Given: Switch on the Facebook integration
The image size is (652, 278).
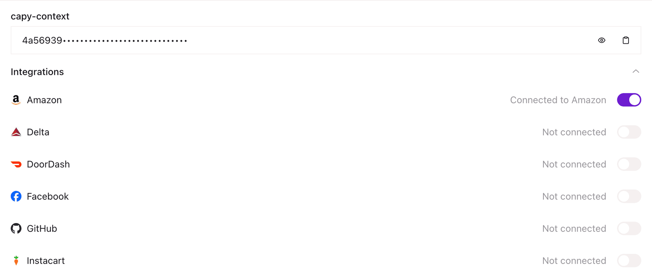Looking at the screenshot, I should coord(629,196).
